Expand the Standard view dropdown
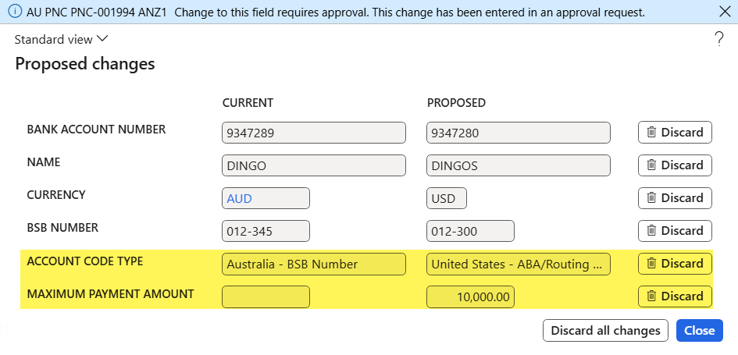 [61, 40]
